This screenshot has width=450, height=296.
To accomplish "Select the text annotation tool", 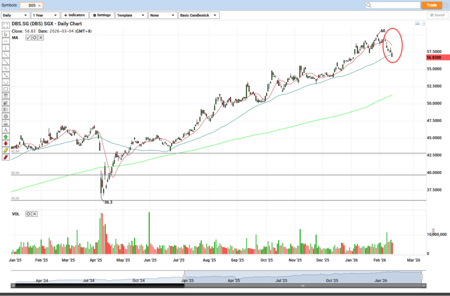I will (x=5, y=129).
